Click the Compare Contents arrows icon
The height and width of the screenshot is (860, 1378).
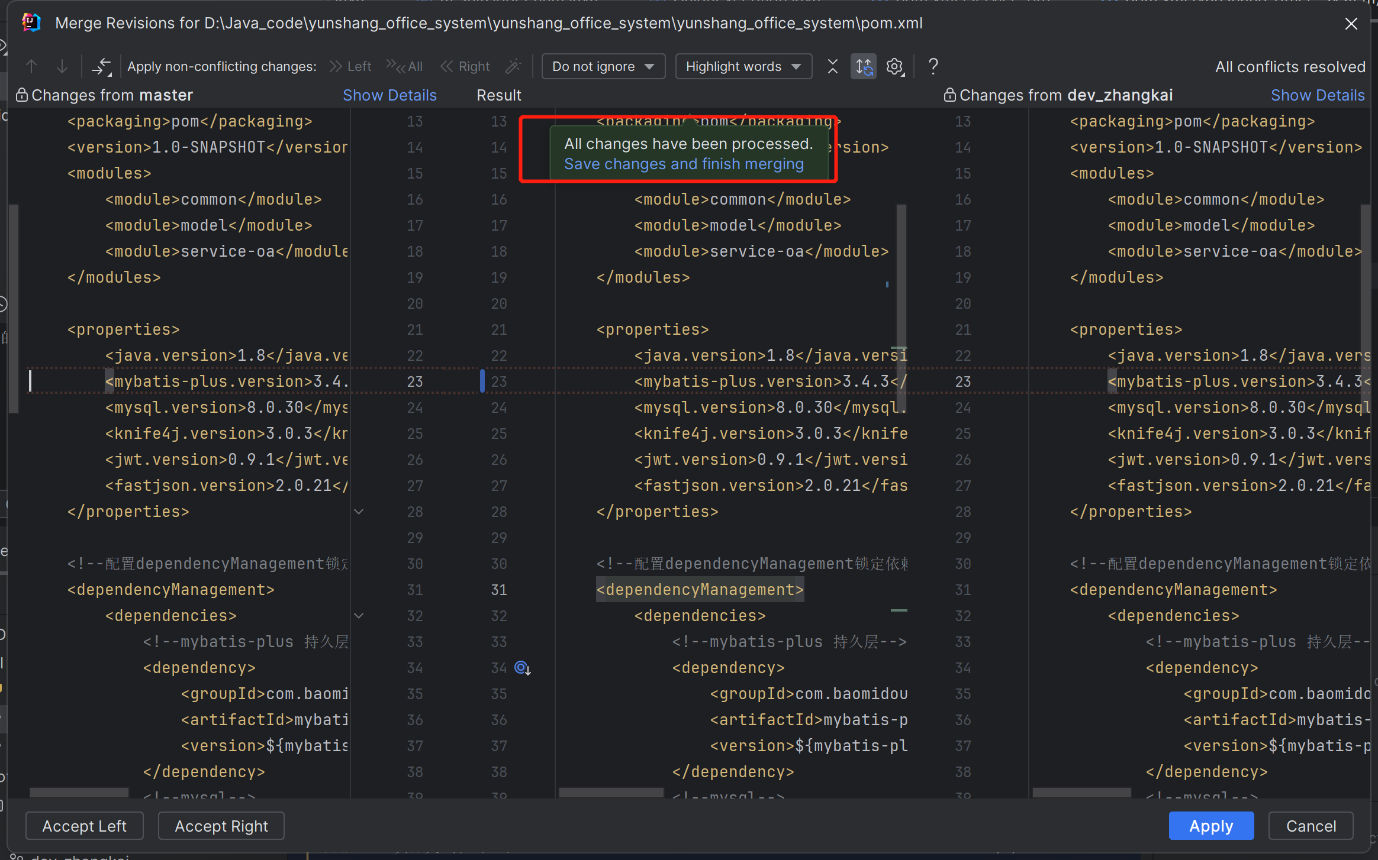point(101,66)
